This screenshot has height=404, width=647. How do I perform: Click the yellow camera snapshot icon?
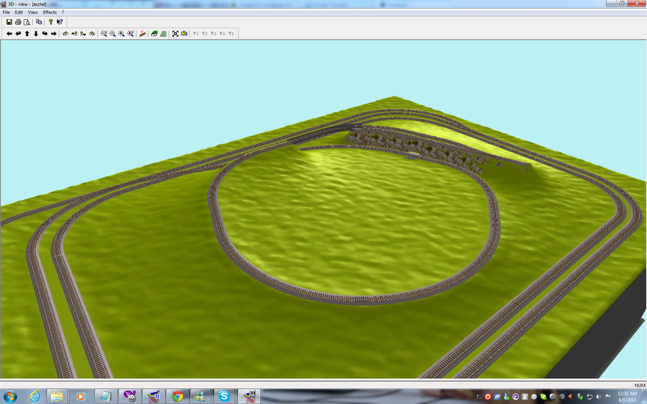(x=184, y=34)
